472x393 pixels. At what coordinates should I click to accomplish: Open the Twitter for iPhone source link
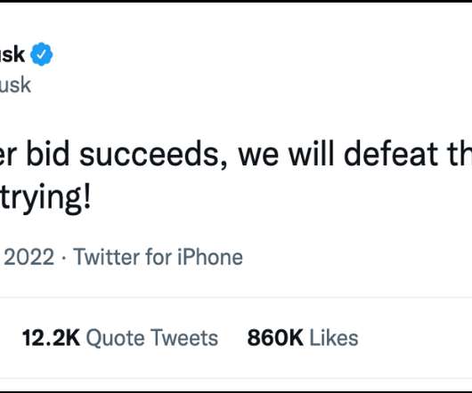158,257
